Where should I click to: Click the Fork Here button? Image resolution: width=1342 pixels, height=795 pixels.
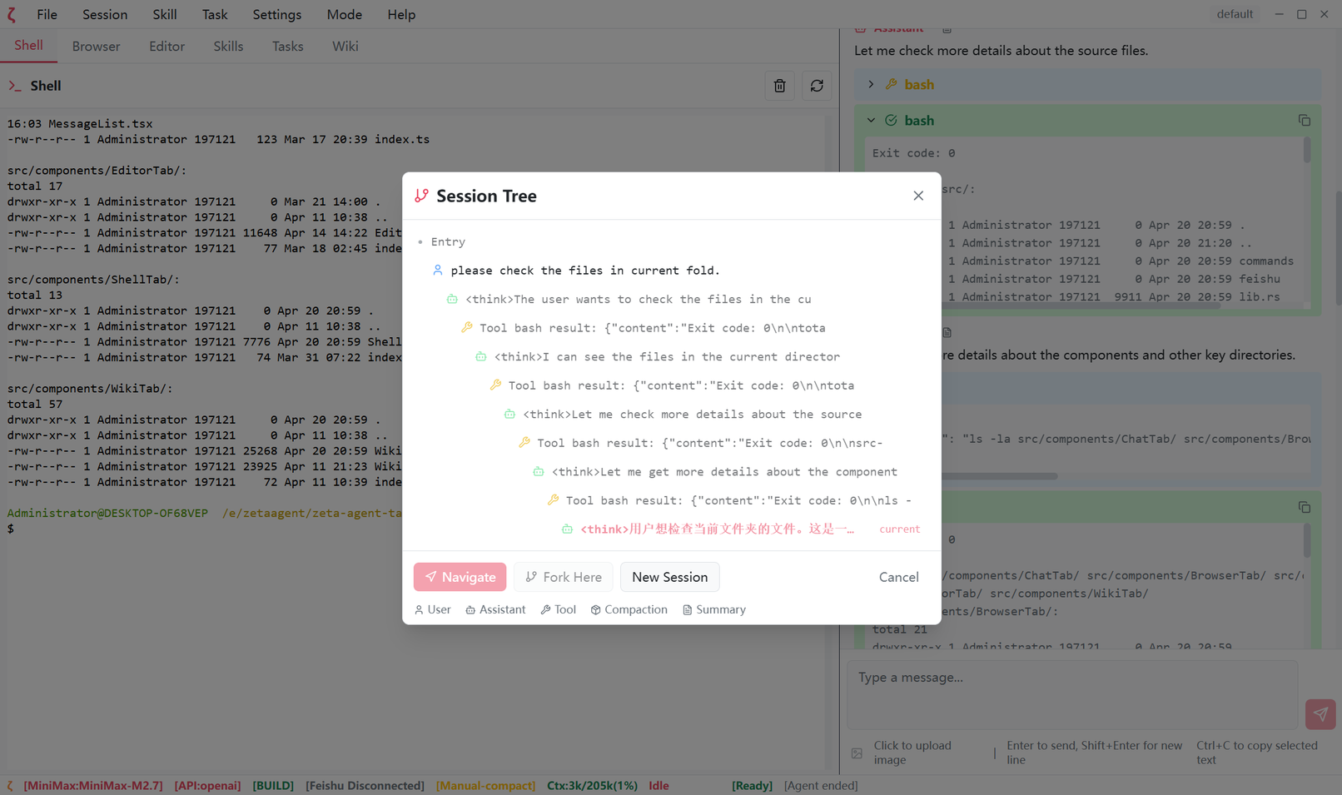(x=563, y=577)
